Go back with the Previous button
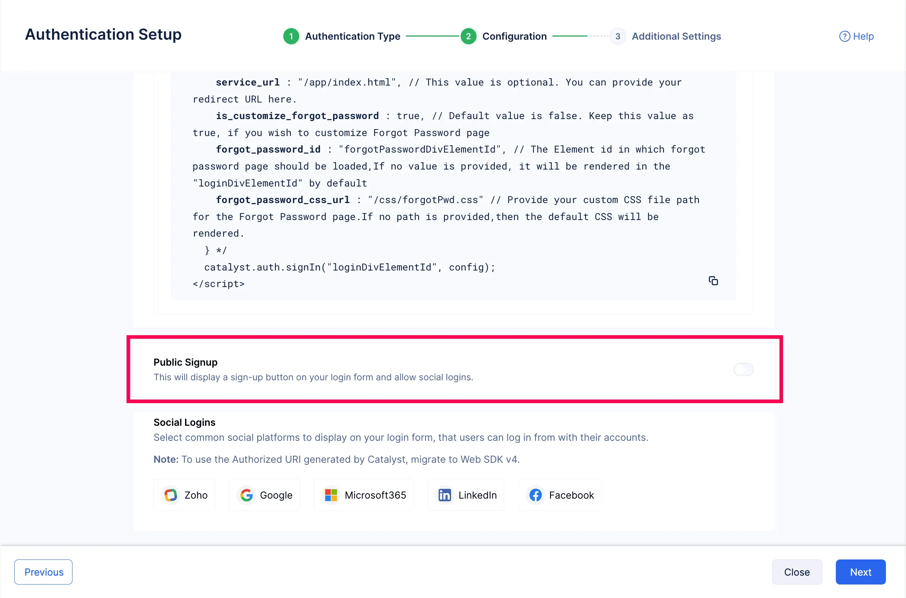Screen dimensions: 906x598 tap(44, 572)
